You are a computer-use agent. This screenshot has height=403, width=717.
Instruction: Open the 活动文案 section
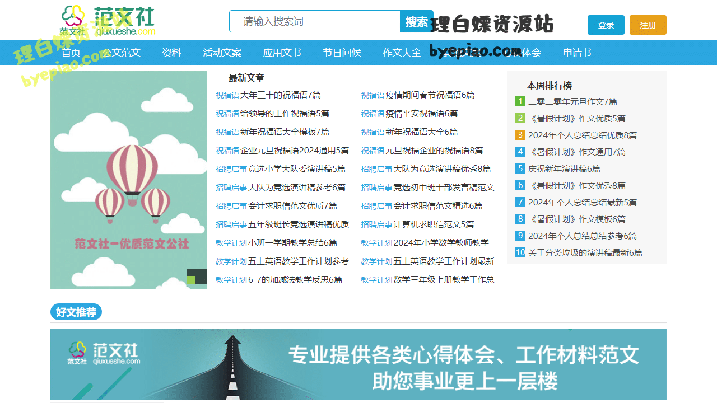tap(222, 52)
